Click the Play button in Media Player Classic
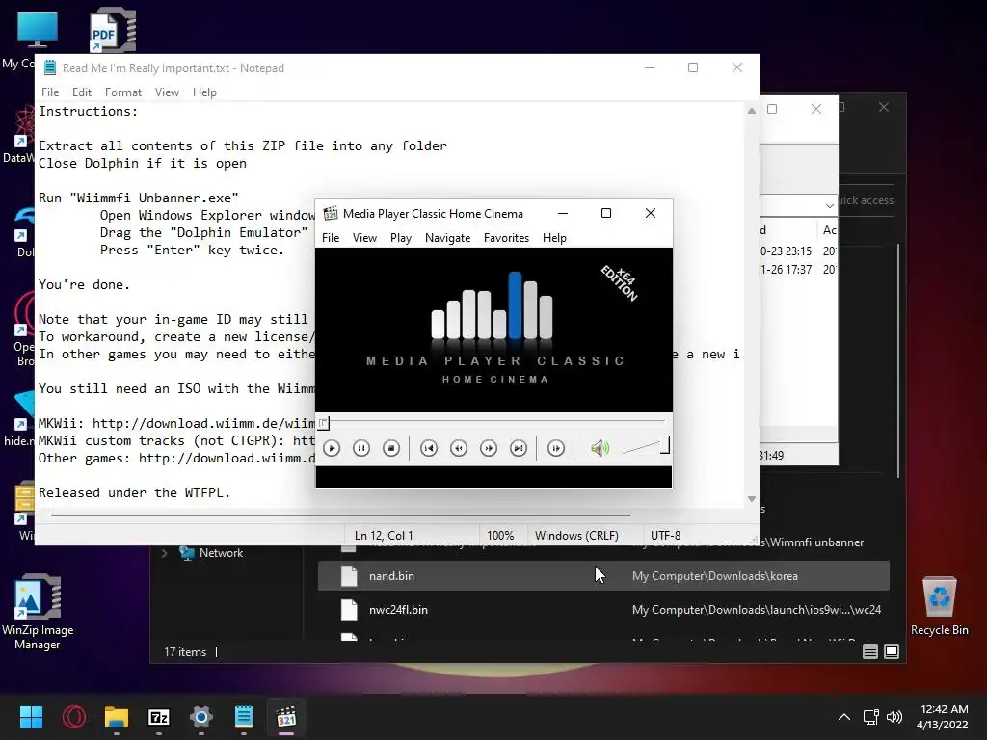This screenshot has height=740, width=987. (x=332, y=448)
